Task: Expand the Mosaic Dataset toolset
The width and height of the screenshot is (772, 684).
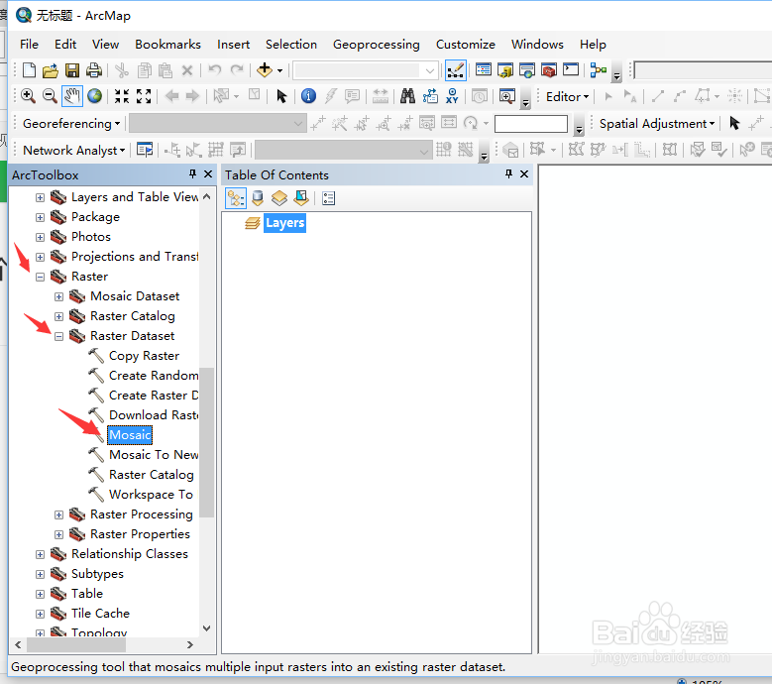Action: pos(59,297)
